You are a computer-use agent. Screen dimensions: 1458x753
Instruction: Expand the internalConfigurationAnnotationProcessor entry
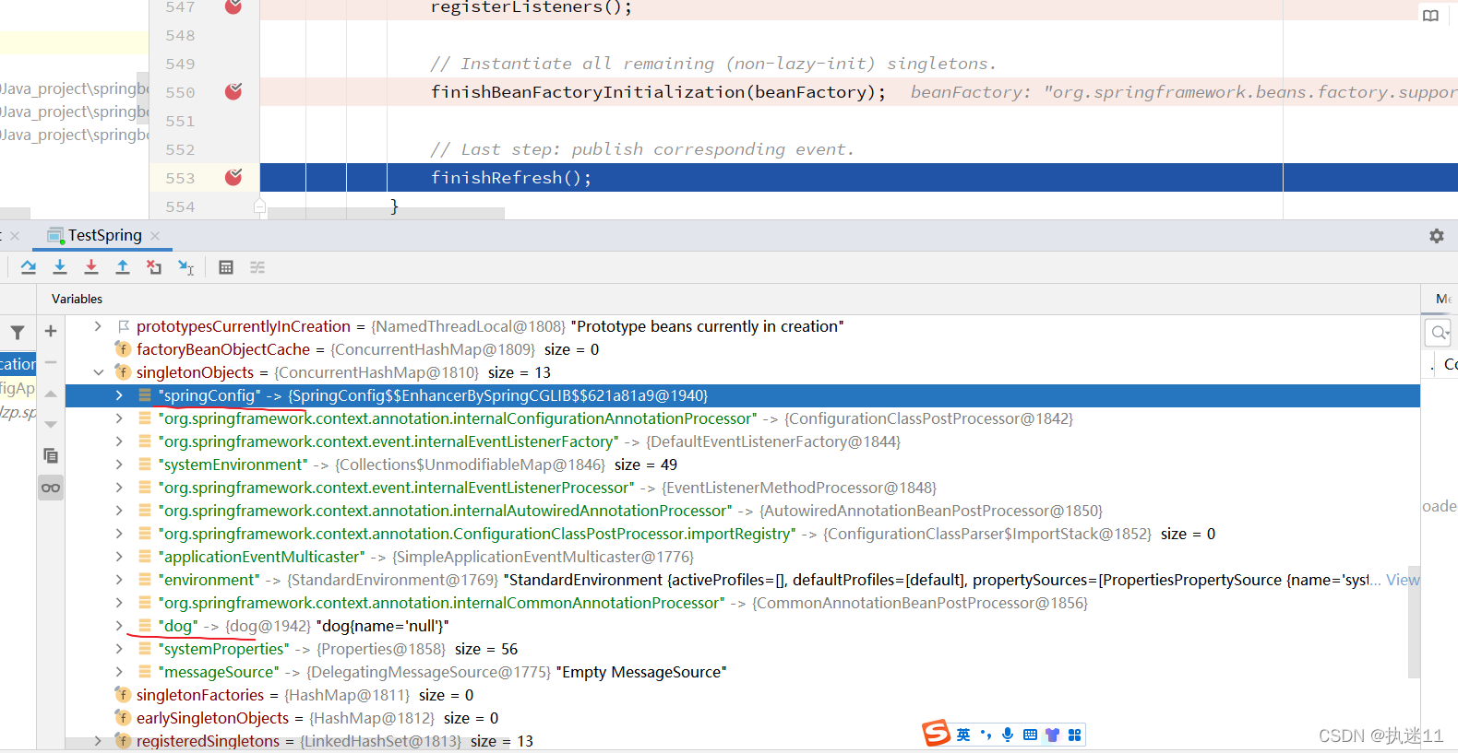pos(119,418)
